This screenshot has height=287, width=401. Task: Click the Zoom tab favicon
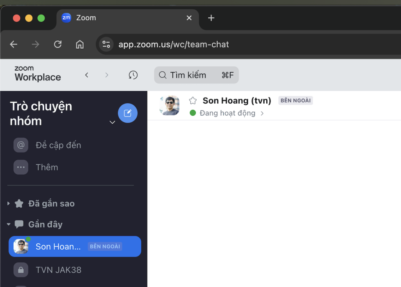tap(67, 18)
